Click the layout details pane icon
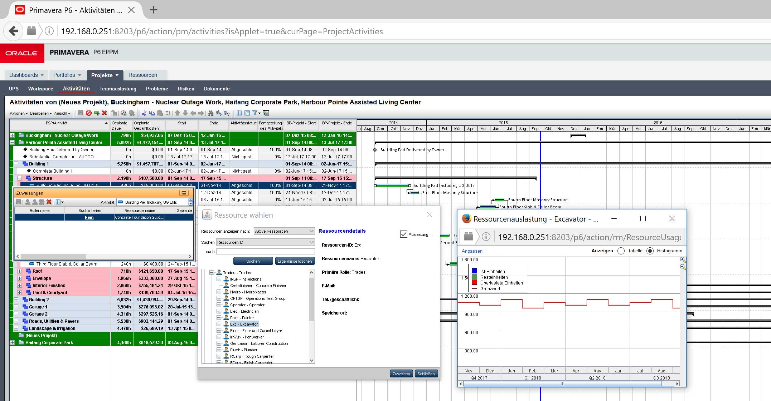 pyautogui.click(x=247, y=113)
